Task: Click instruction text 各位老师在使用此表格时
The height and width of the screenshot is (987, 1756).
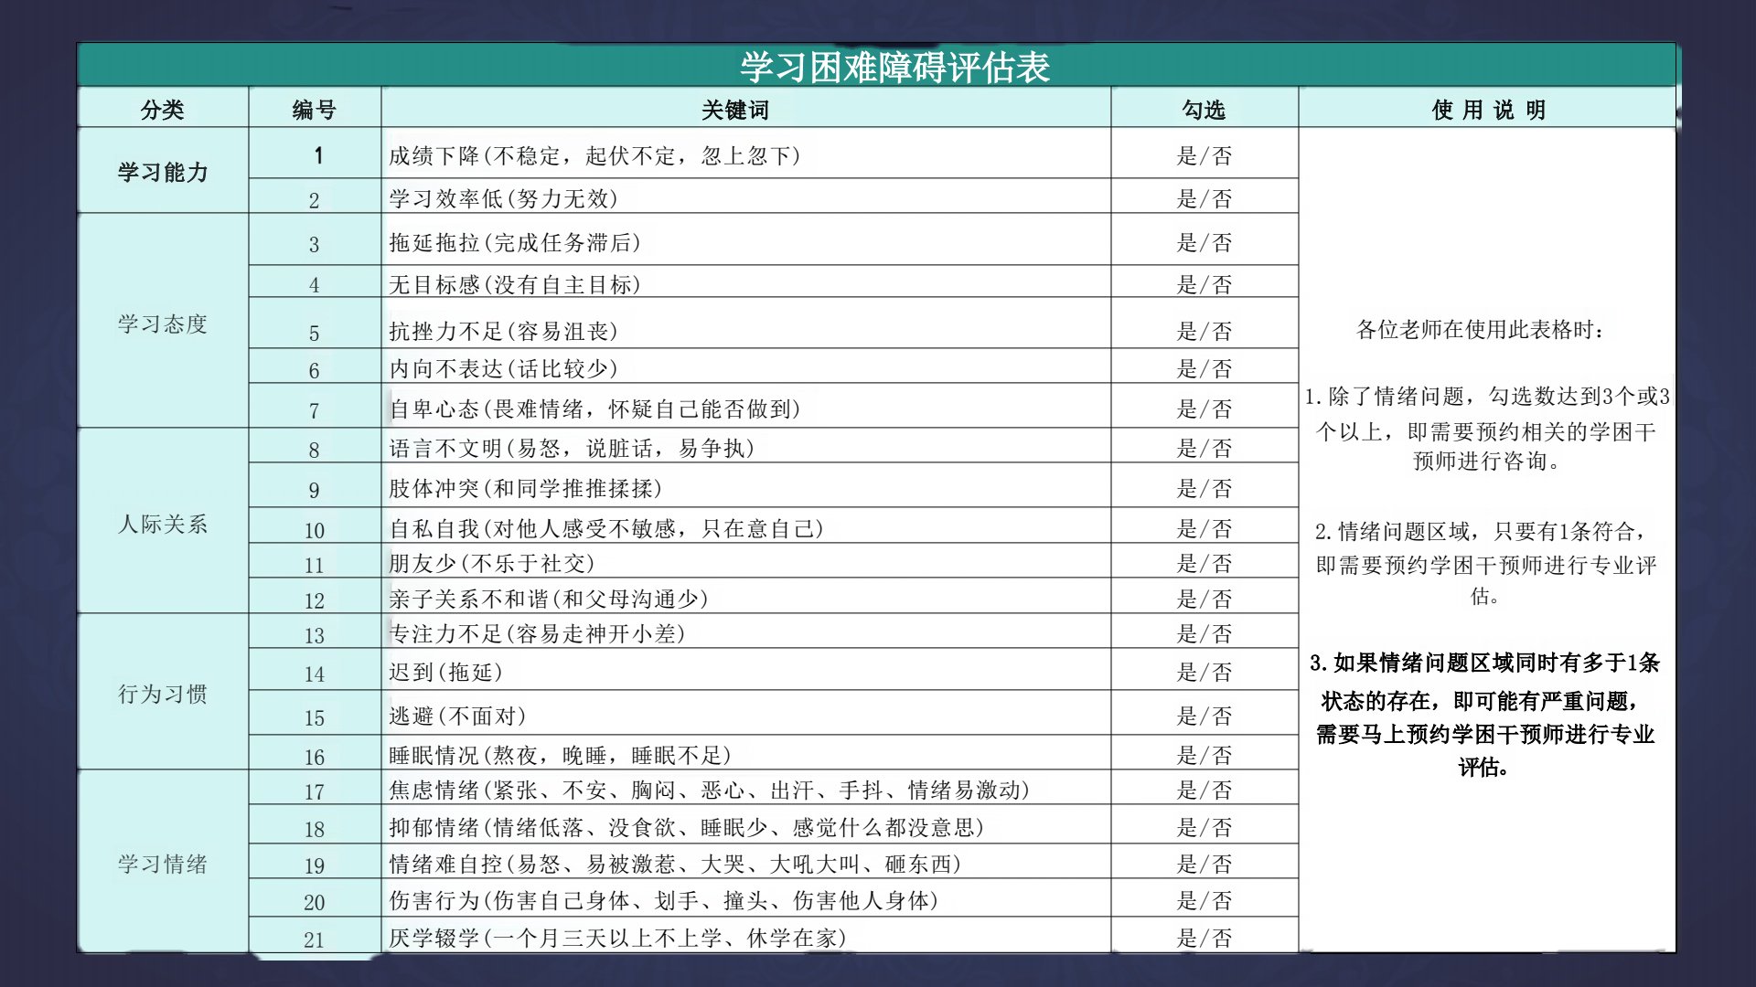Action: [x=1480, y=329]
